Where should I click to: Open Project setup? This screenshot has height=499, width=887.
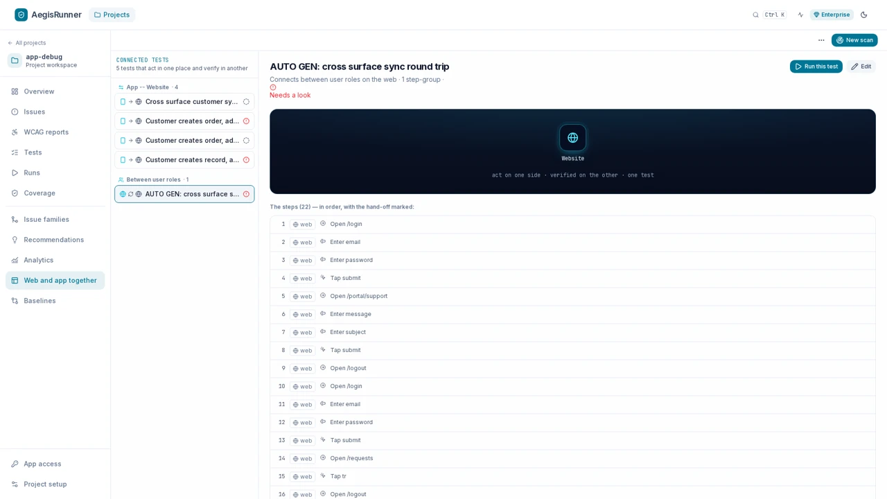pyautogui.click(x=55, y=484)
